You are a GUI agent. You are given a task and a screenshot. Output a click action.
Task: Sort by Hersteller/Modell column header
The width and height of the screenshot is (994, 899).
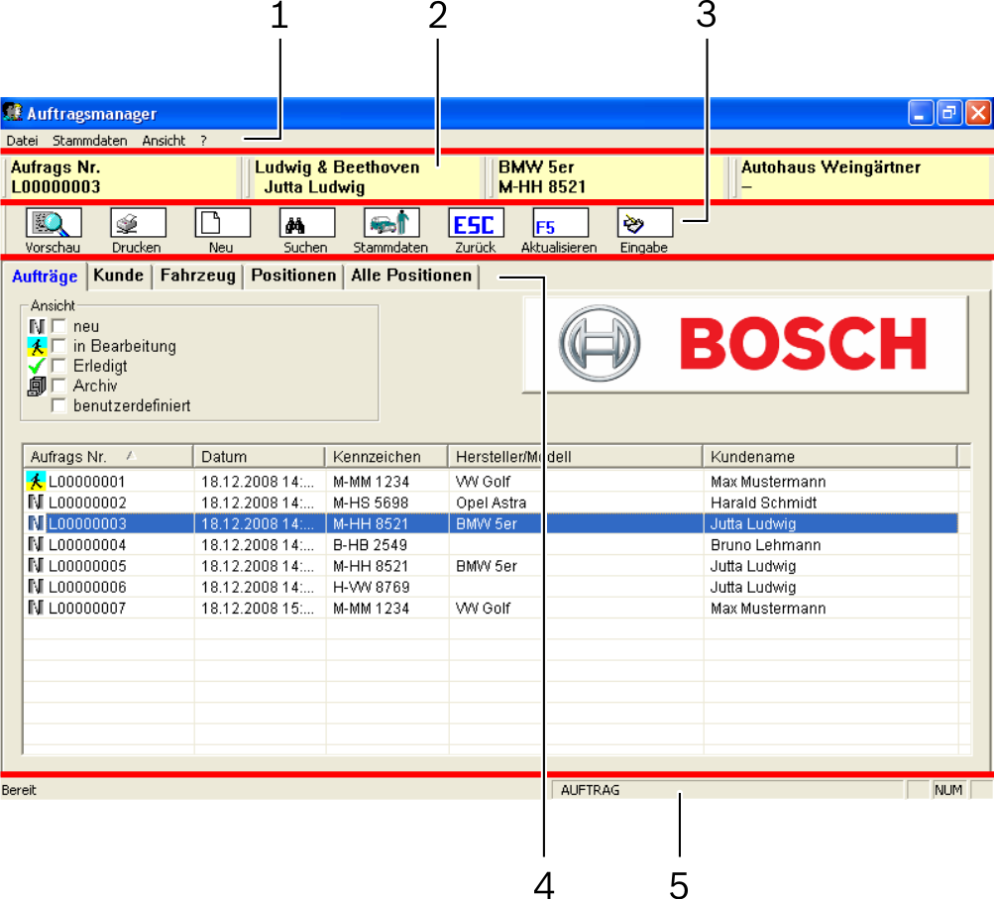tap(575, 457)
